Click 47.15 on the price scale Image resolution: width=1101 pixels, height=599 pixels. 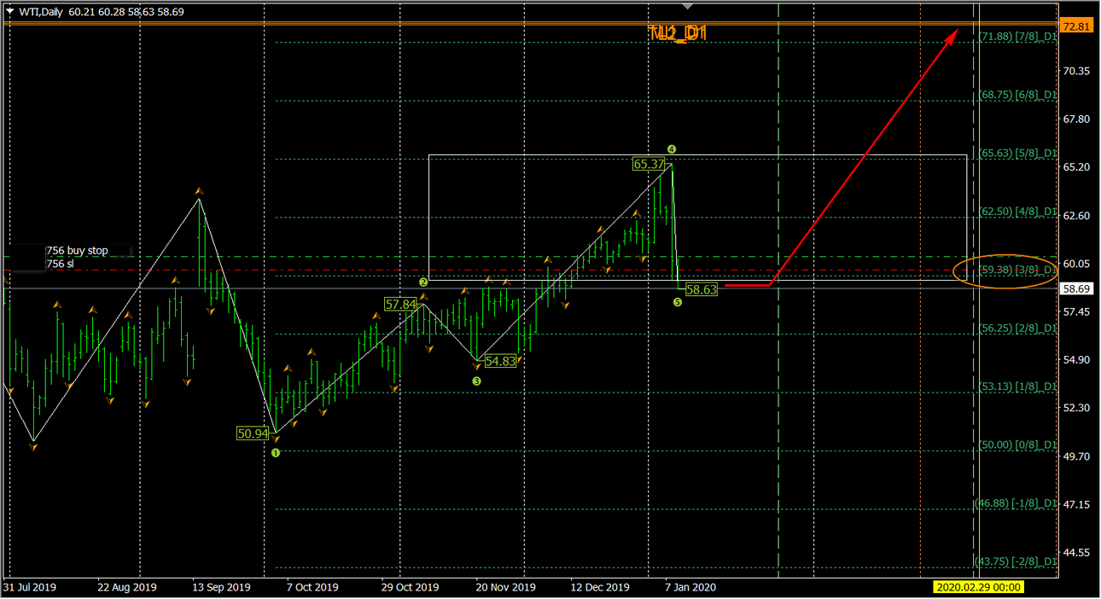tap(1076, 505)
